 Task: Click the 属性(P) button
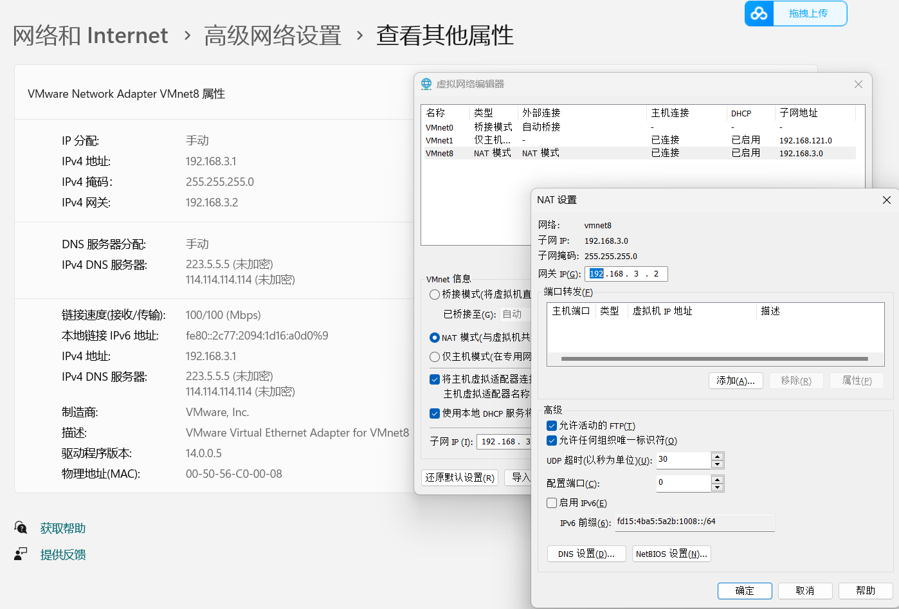(857, 381)
